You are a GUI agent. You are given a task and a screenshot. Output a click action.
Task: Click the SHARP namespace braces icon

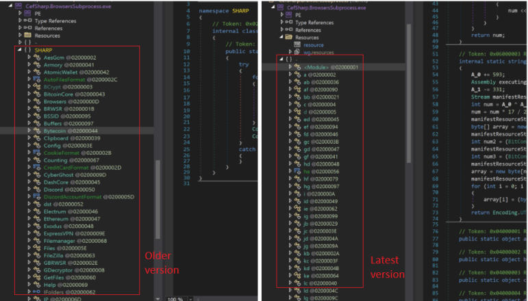pyautogui.click(x=27, y=50)
